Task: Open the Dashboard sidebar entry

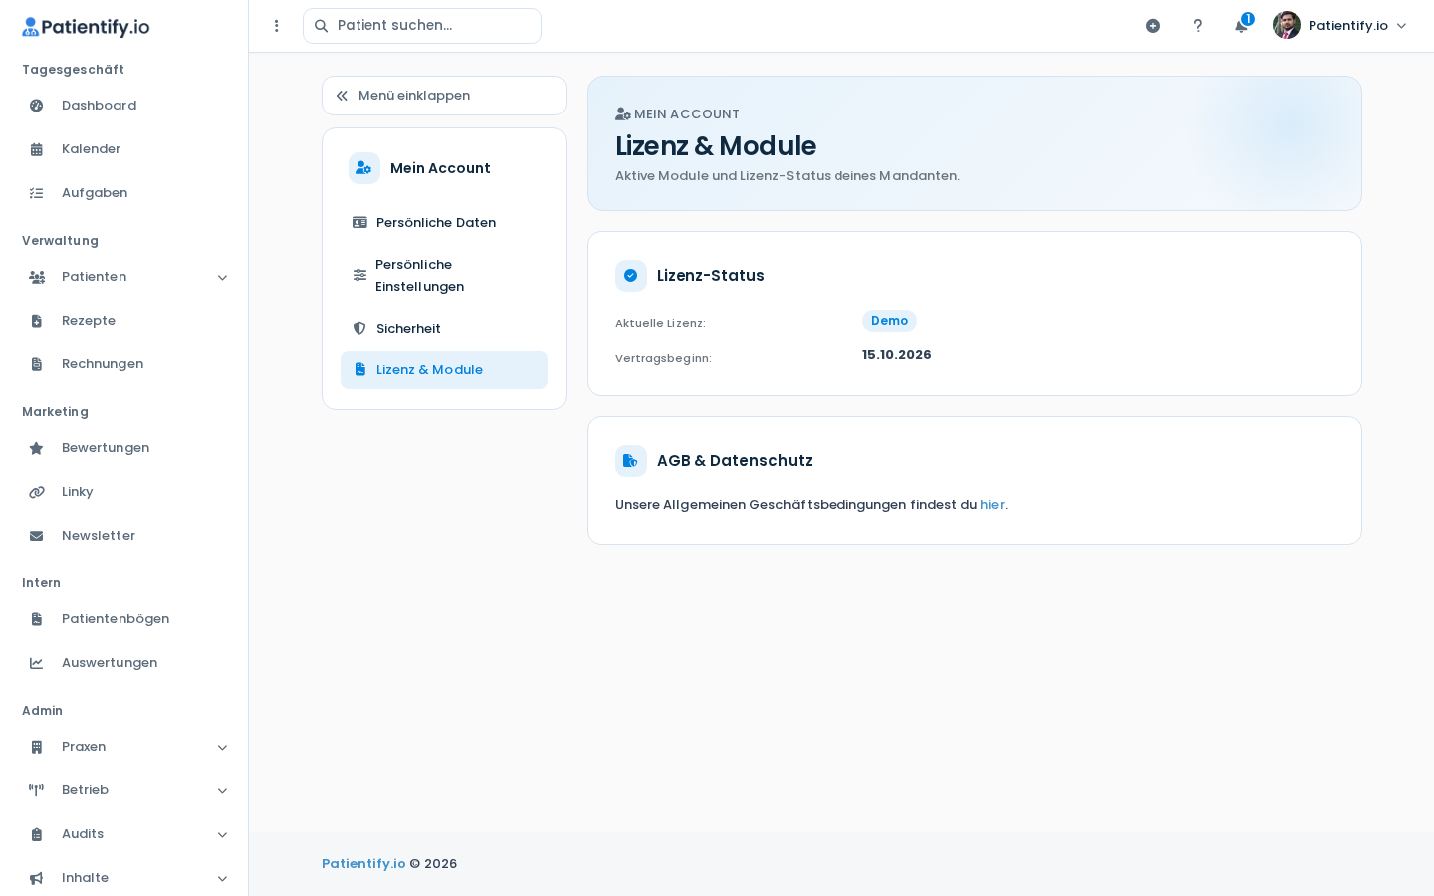Action: point(123,106)
